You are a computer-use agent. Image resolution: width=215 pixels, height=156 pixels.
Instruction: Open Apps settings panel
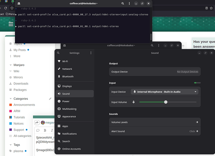click(74, 126)
